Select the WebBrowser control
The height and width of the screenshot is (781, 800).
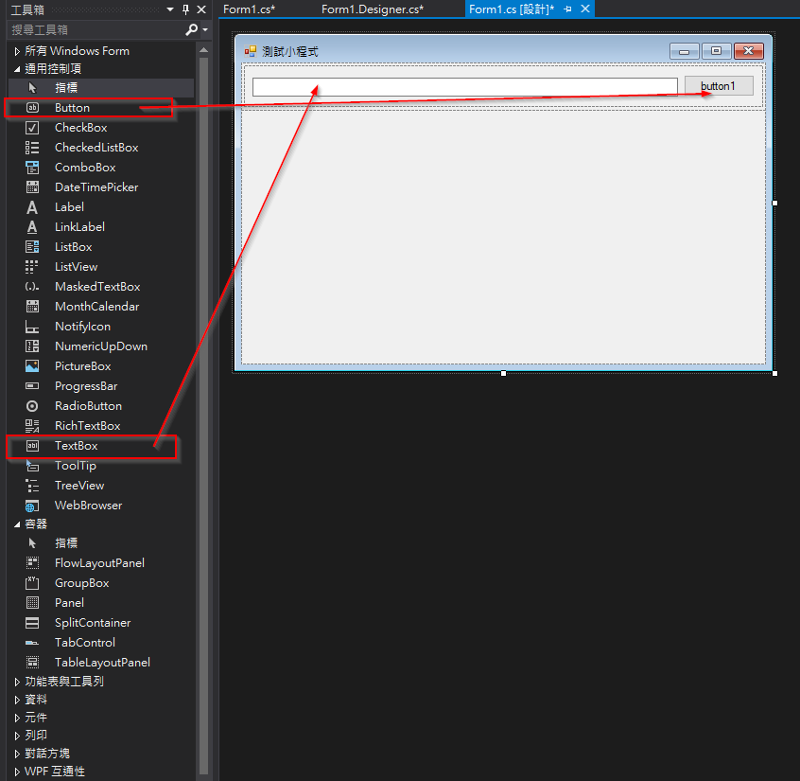tap(88, 506)
